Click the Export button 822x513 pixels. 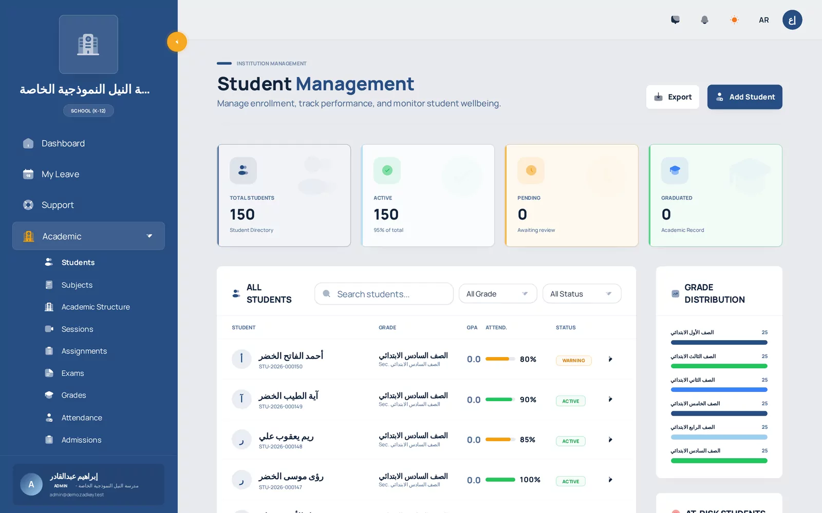pyautogui.click(x=672, y=97)
